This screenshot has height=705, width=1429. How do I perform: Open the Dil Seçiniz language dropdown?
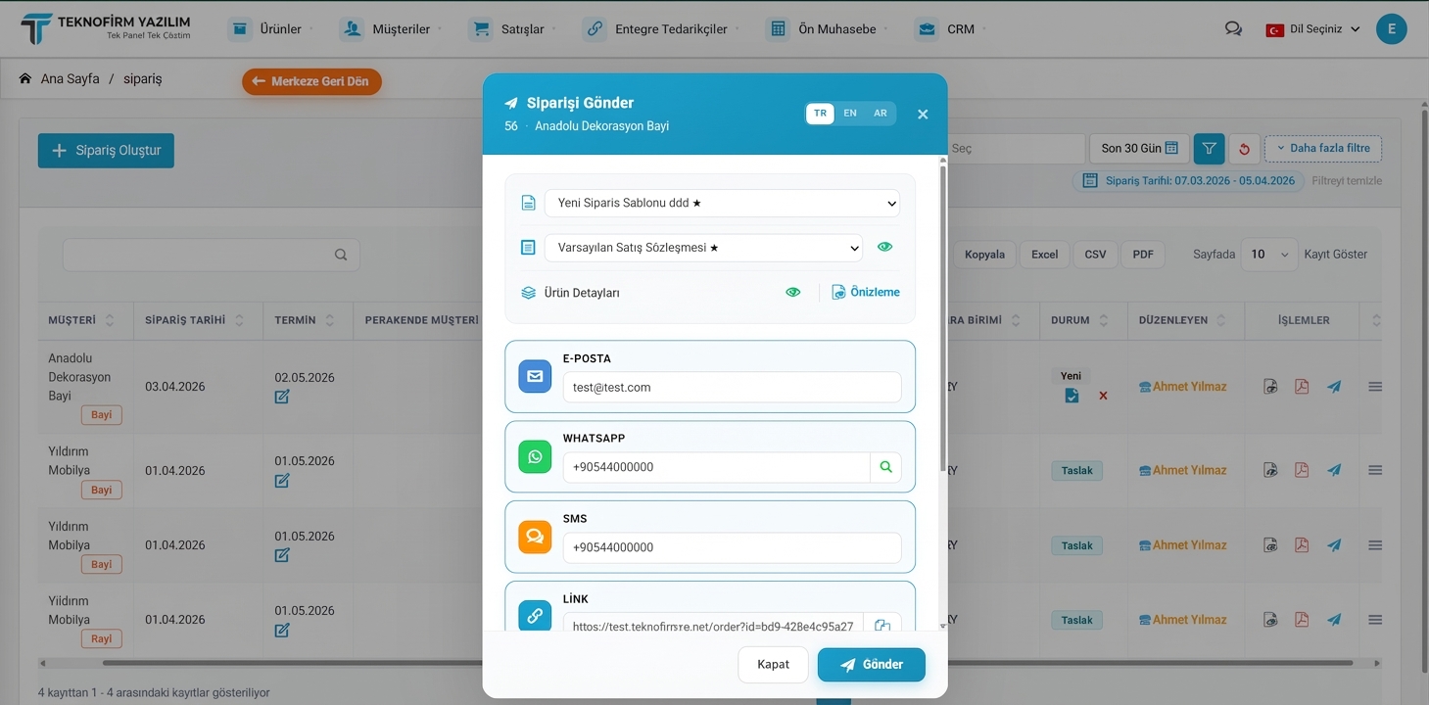click(1313, 29)
